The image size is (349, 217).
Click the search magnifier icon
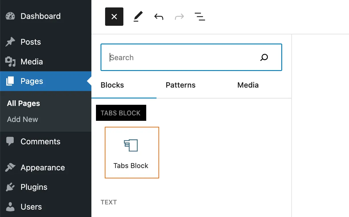tap(264, 57)
